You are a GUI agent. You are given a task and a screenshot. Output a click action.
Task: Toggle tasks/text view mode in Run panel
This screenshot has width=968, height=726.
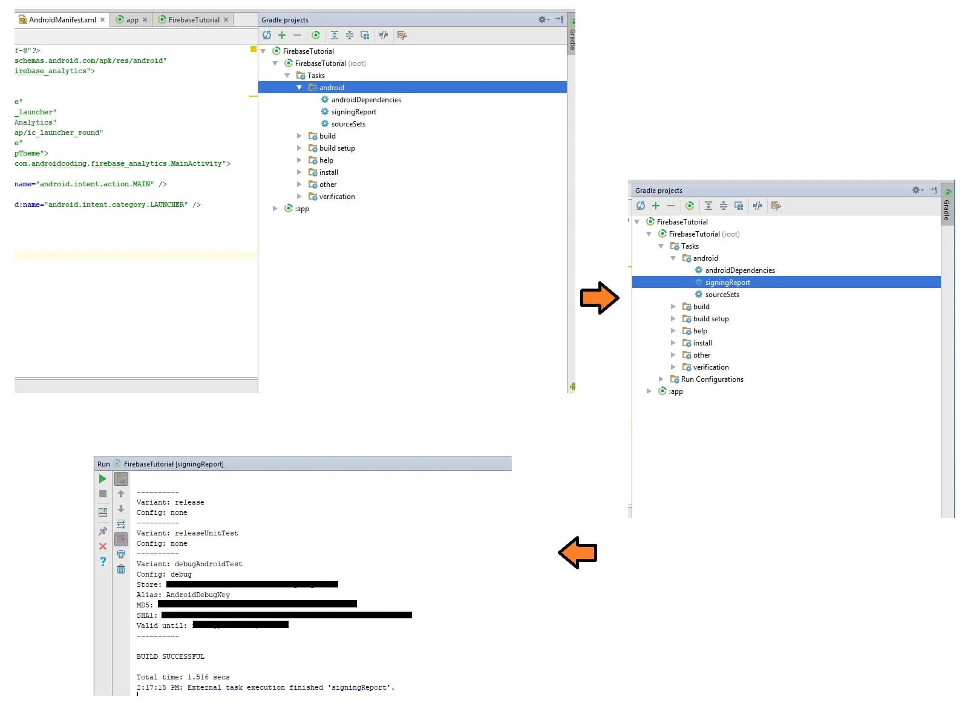(x=121, y=479)
